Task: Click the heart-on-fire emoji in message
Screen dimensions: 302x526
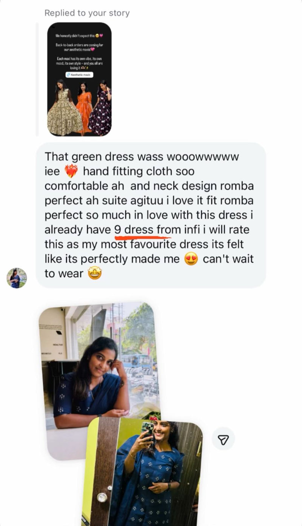Action: 71,171
